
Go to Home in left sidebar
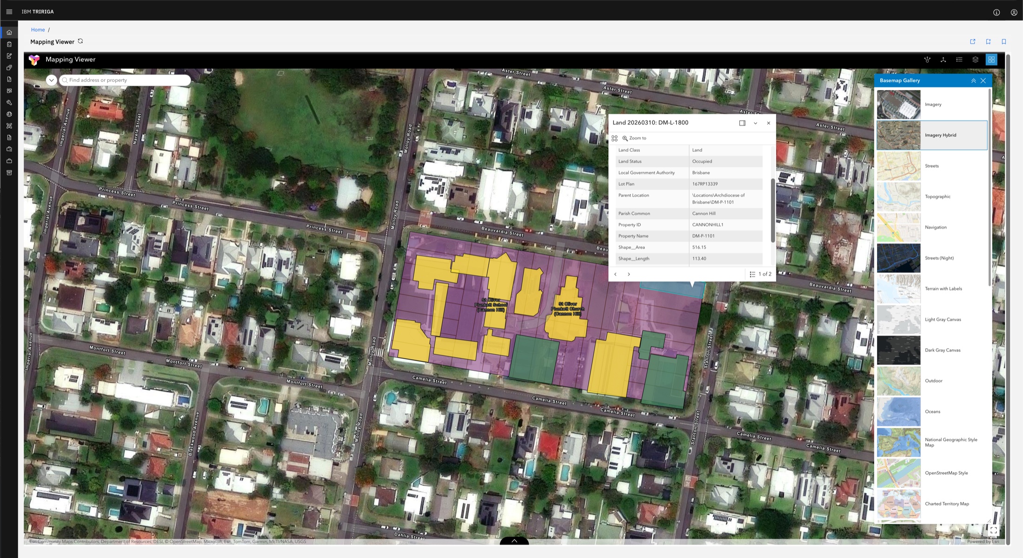[9, 33]
